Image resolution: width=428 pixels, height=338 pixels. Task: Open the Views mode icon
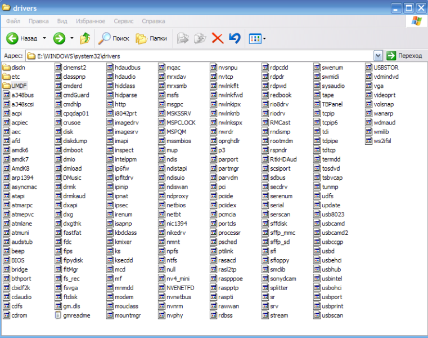[x=255, y=38]
